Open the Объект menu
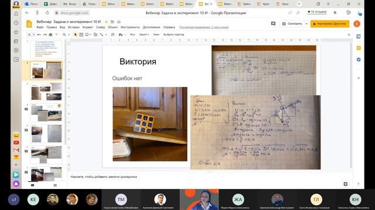 pyautogui.click(x=112, y=27)
